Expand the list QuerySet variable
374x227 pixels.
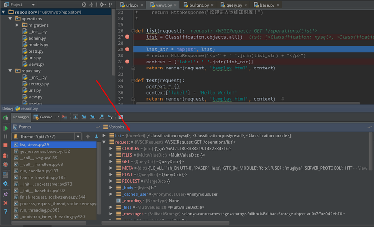pyautogui.click(x=104, y=136)
